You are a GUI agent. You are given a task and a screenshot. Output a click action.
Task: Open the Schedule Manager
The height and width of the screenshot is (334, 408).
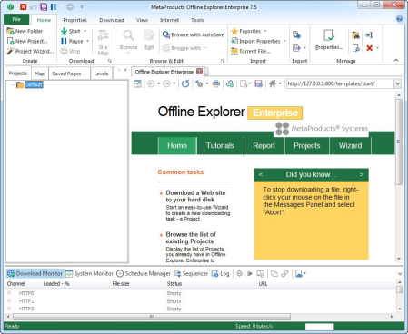point(144,273)
